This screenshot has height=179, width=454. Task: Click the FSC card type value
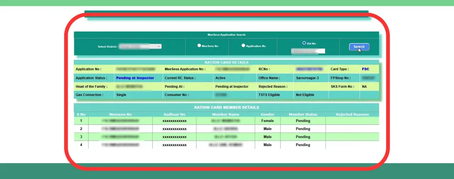click(x=365, y=69)
